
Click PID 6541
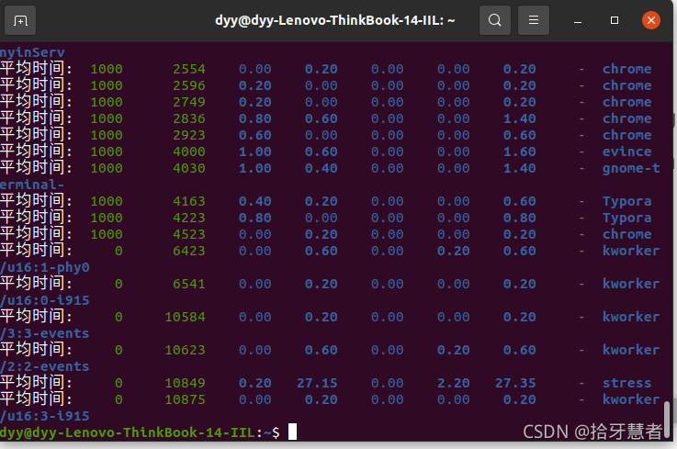click(x=189, y=284)
